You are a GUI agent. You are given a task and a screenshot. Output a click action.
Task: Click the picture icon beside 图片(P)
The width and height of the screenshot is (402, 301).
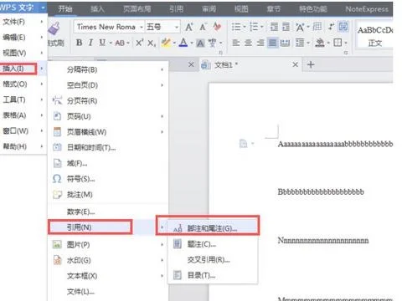[x=57, y=244]
